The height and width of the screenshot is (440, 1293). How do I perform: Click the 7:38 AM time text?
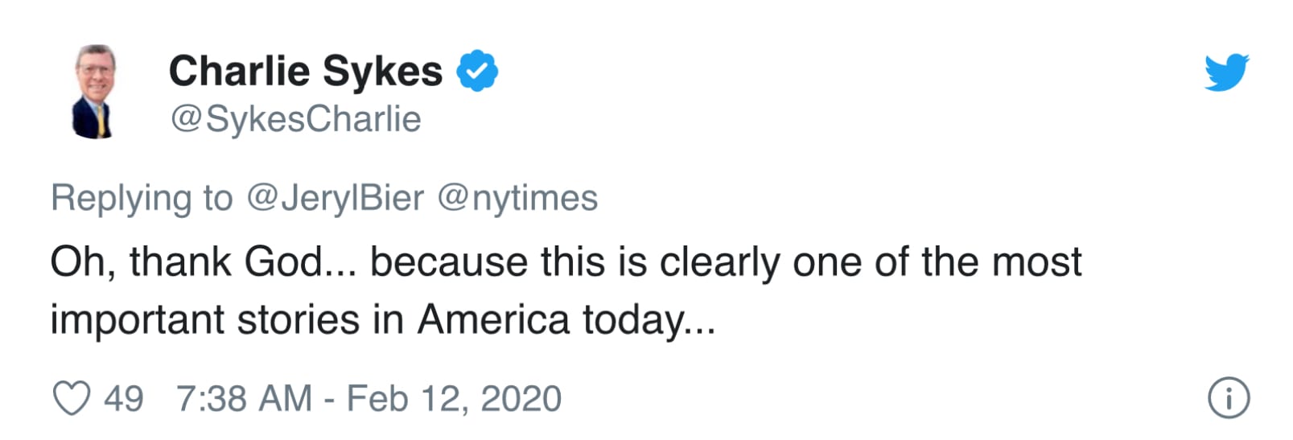click(244, 399)
